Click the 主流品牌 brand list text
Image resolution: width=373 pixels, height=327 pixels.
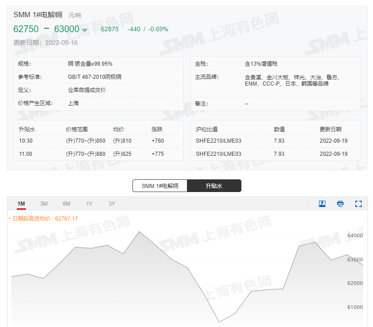(x=293, y=80)
